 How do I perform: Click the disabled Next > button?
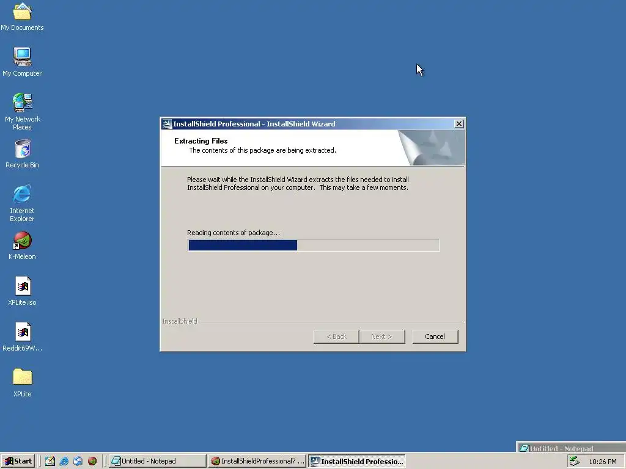click(x=381, y=336)
